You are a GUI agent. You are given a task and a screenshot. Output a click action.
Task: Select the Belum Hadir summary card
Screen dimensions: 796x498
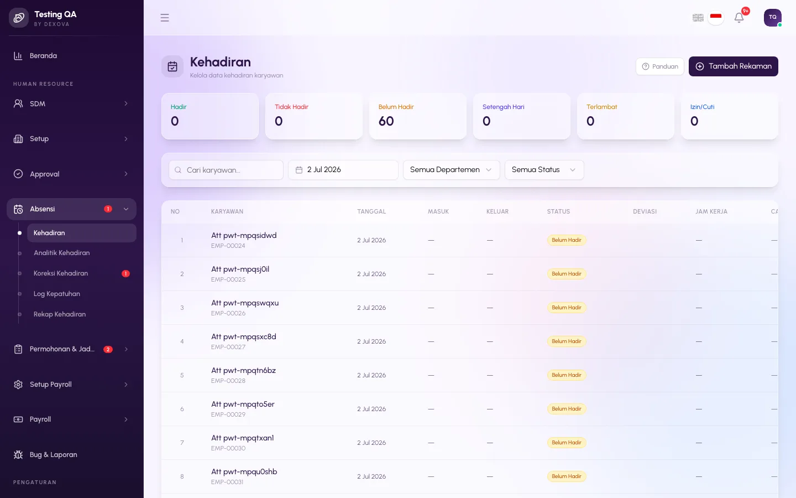tap(418, 116)
